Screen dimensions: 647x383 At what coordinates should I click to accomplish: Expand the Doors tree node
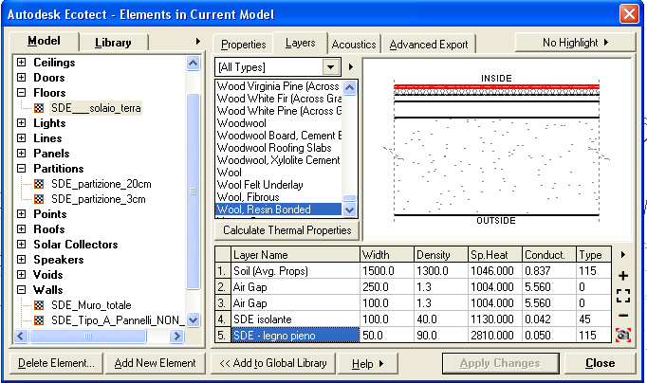tap(21, 78)
